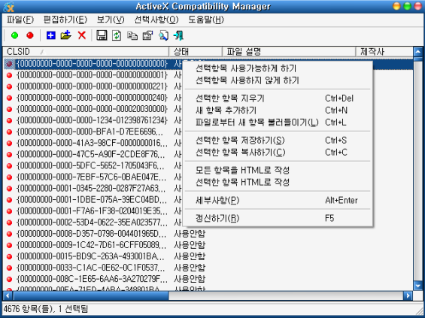Click the exit door toolbar icon
The height and width of the screenshot is (318, 425).
[178, 35]
